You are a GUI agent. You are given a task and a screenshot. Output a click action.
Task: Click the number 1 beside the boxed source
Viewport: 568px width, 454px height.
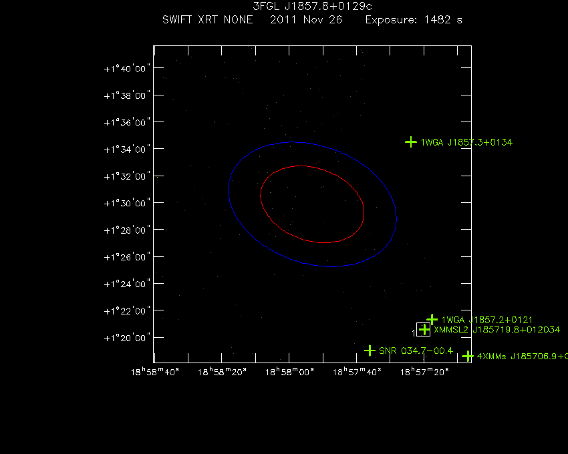[x=414, y=332]
